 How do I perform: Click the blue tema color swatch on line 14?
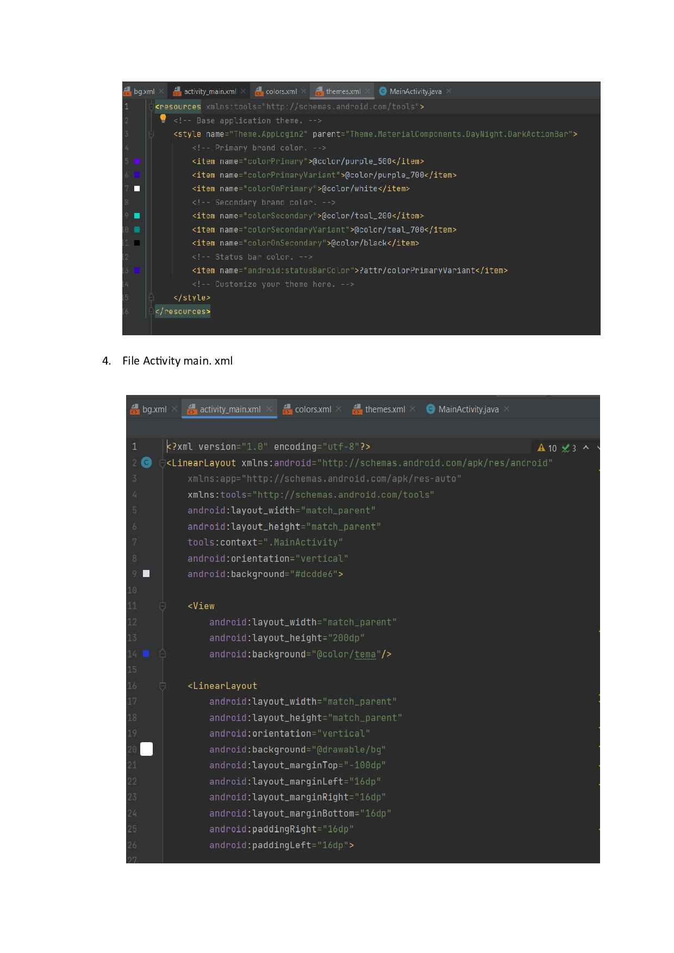(x=146, y=654)
